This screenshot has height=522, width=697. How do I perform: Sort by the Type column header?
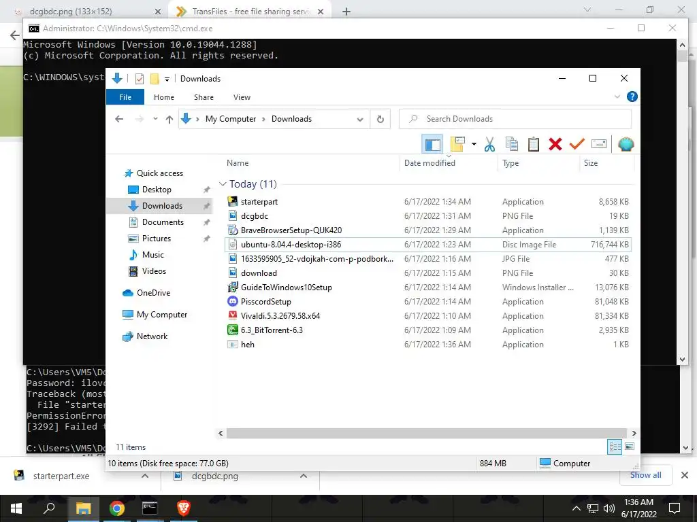(538, 163)
